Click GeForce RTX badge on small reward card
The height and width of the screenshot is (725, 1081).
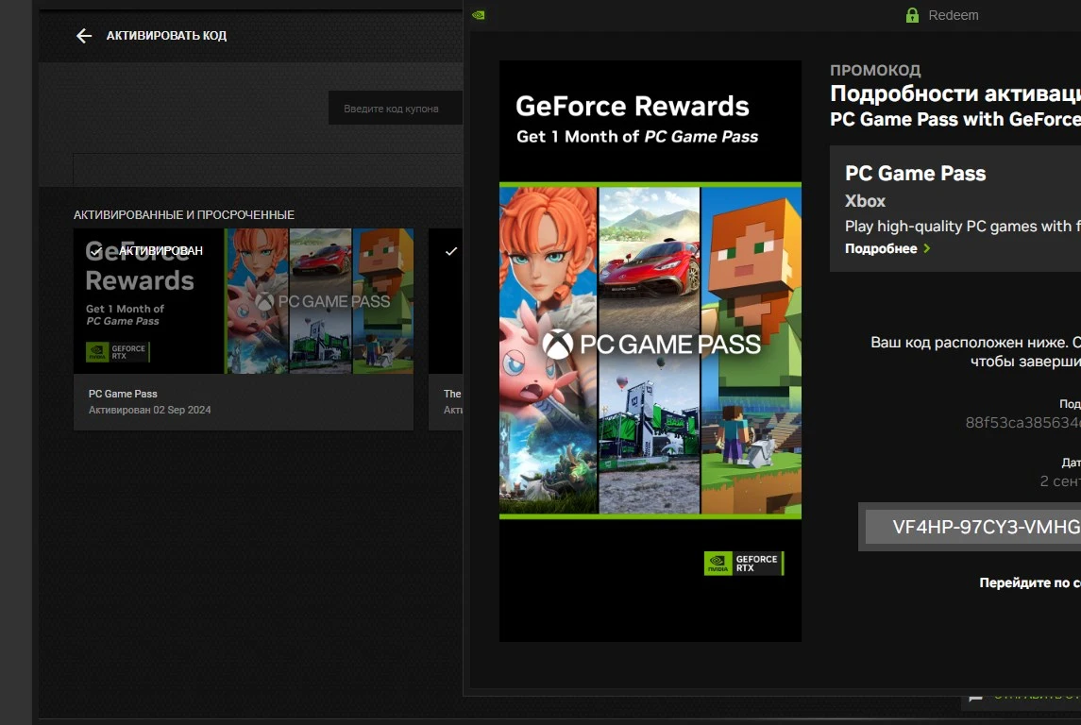[x=117, y=352]
